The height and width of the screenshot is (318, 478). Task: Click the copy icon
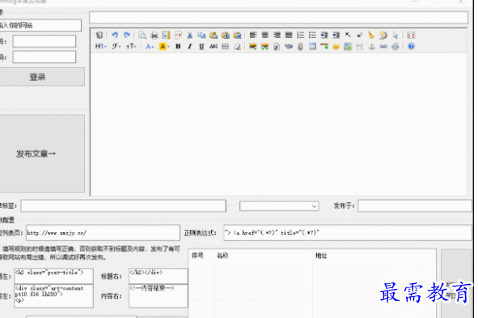(x=201, y=35)
